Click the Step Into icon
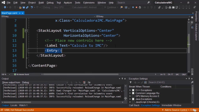The height and width of the screenshot is (112, 199). (148, 7)
